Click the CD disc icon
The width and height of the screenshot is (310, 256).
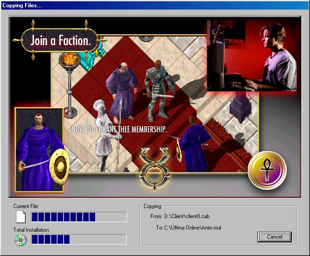[x=21, y=240]
